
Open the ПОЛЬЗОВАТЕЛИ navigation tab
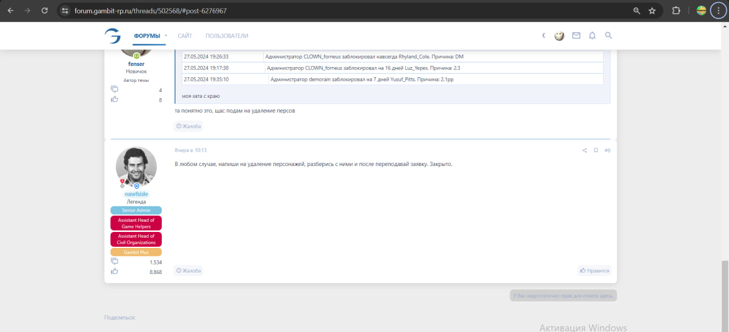[x=227, y=36]
